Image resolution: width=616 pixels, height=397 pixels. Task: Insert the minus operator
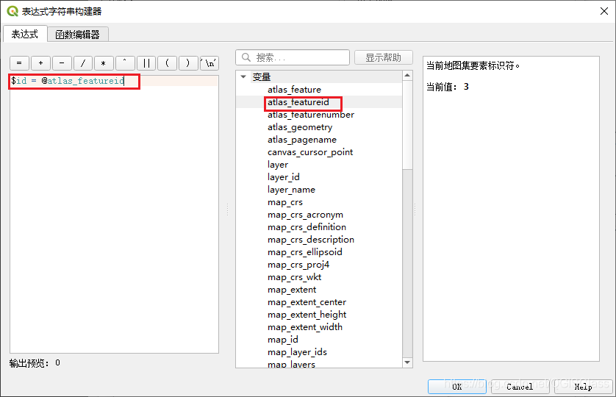click(62, 63)
